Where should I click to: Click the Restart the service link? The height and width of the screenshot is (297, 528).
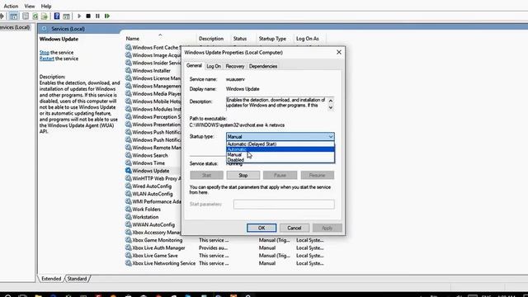46,59
